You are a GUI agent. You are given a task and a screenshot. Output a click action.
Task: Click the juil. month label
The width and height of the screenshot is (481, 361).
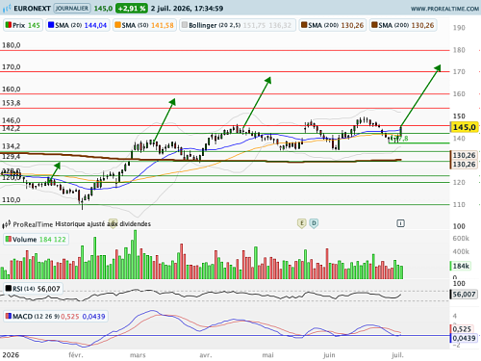tap(397, 355)
